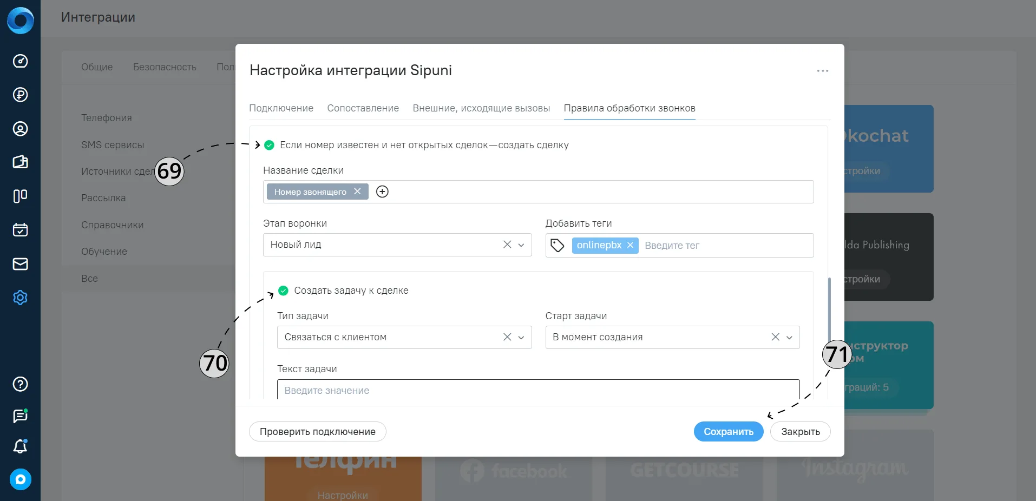This screenshot has height=501, width=1036.
Task: Open the three-dot menu in the dialog
Action: point(823,71)
